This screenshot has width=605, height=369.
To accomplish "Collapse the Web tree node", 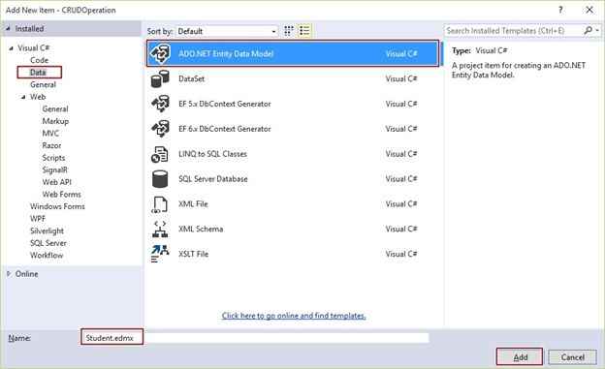I will (23, 97).
